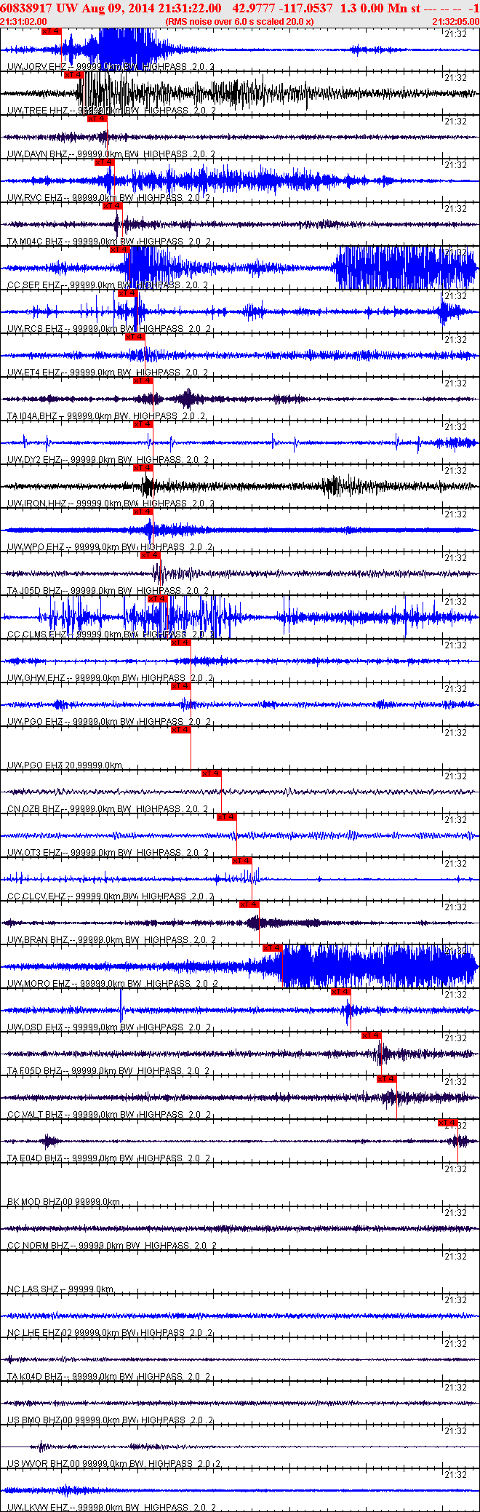Image resolution: width=480 pixels, height=1512 pixels.
Task: Click the end time 21:32:05.00
Action: tap(456, 22)
